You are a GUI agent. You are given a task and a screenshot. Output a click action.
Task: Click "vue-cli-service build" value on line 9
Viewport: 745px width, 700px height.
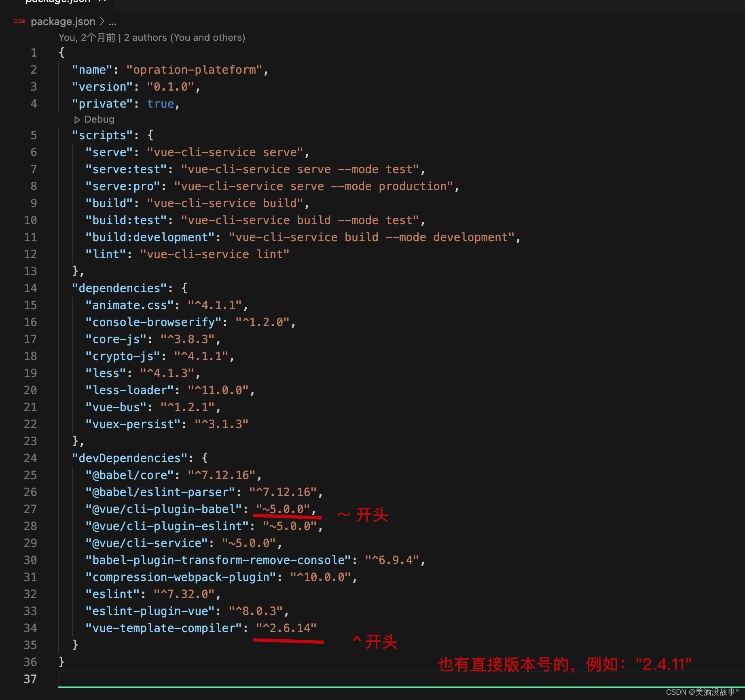[225, 203]
